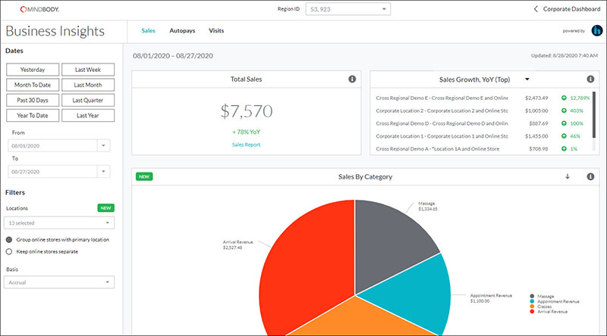Viewport: 607px width, 336px height.
Task: Click Cross Regional Demo A row
Action: (x=483, y=148)
